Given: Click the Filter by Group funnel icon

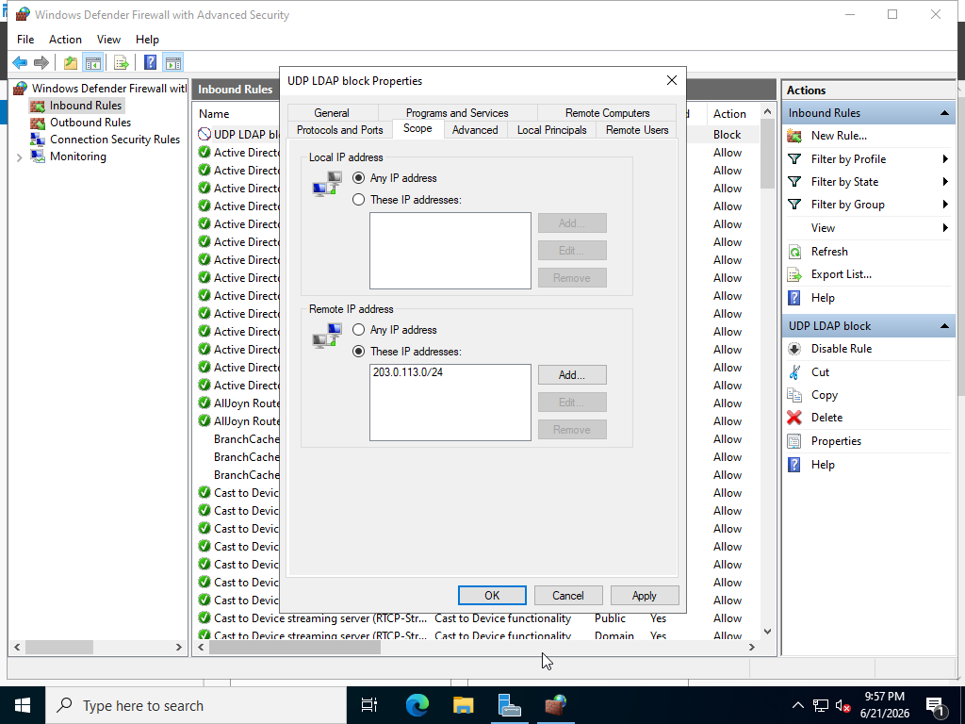Looking at the screenshot, I should [794, 205].
